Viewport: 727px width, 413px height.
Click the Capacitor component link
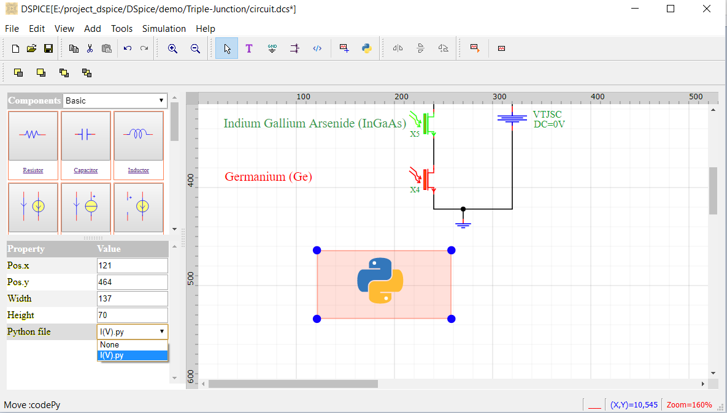(x=86, y=170)
